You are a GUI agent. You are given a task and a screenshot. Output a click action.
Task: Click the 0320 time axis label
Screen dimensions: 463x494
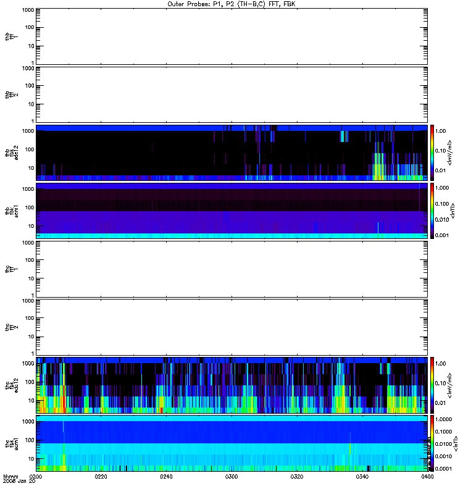297,476
